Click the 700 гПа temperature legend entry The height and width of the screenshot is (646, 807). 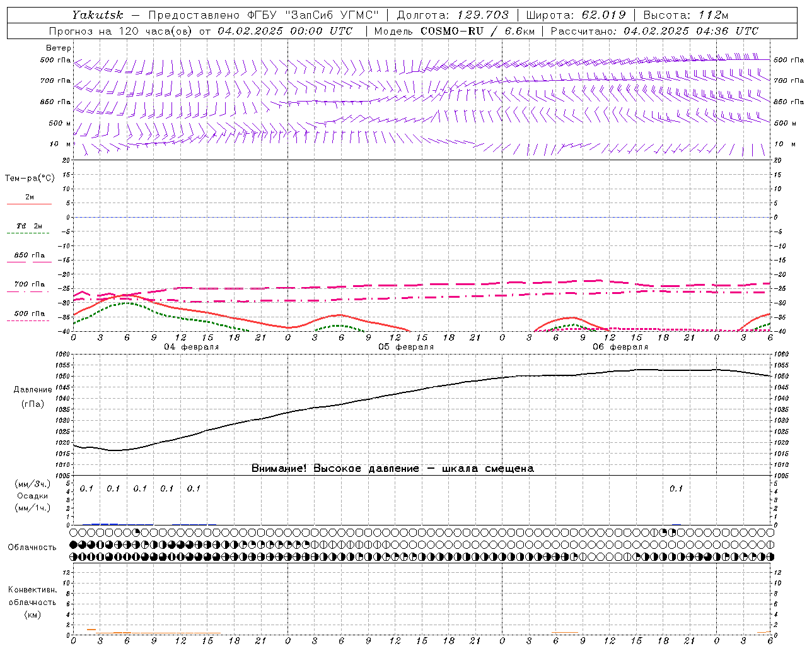[x=30, y=285]
